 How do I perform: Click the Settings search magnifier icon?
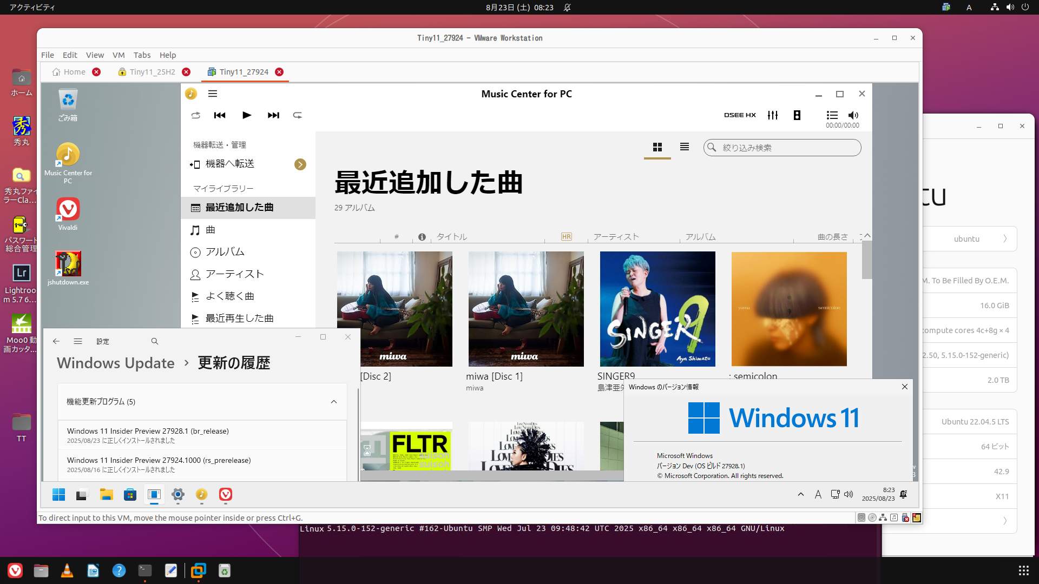[155, 341]
